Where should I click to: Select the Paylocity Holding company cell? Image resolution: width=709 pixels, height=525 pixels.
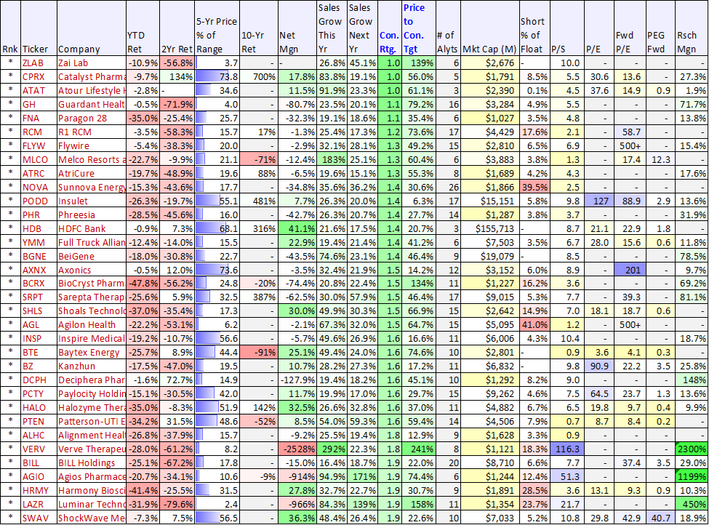(x=92, y=394)
